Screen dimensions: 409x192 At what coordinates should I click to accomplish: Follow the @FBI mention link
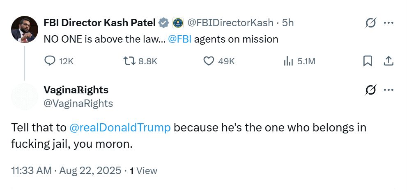[181, 39]
